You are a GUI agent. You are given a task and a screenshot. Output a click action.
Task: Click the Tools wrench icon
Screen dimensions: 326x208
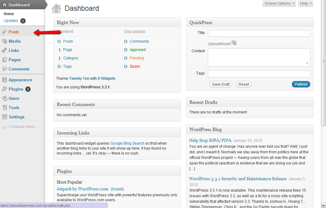pyautogui.click(x=4, y=108)
